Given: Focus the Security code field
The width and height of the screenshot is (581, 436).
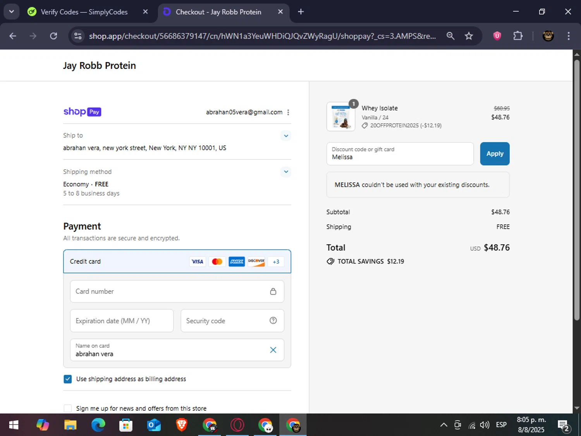Looking at the screenshot, I should [x=232, y=321].
